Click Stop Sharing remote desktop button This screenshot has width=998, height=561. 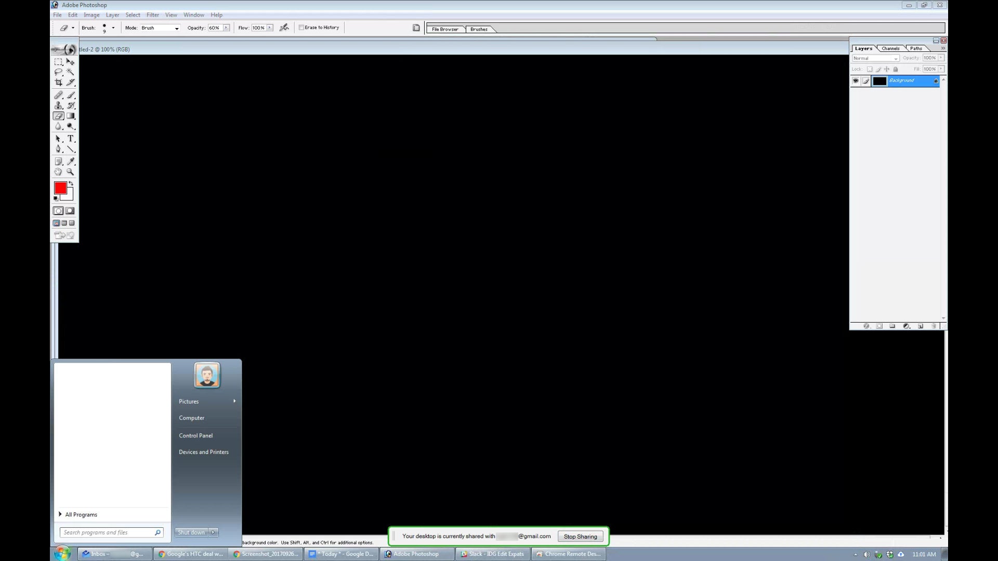tap(581, 537)
